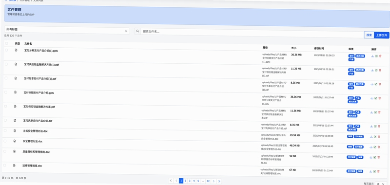
Task: Delete 质量目标和管理措施.doc file
Action: point(379,157)
